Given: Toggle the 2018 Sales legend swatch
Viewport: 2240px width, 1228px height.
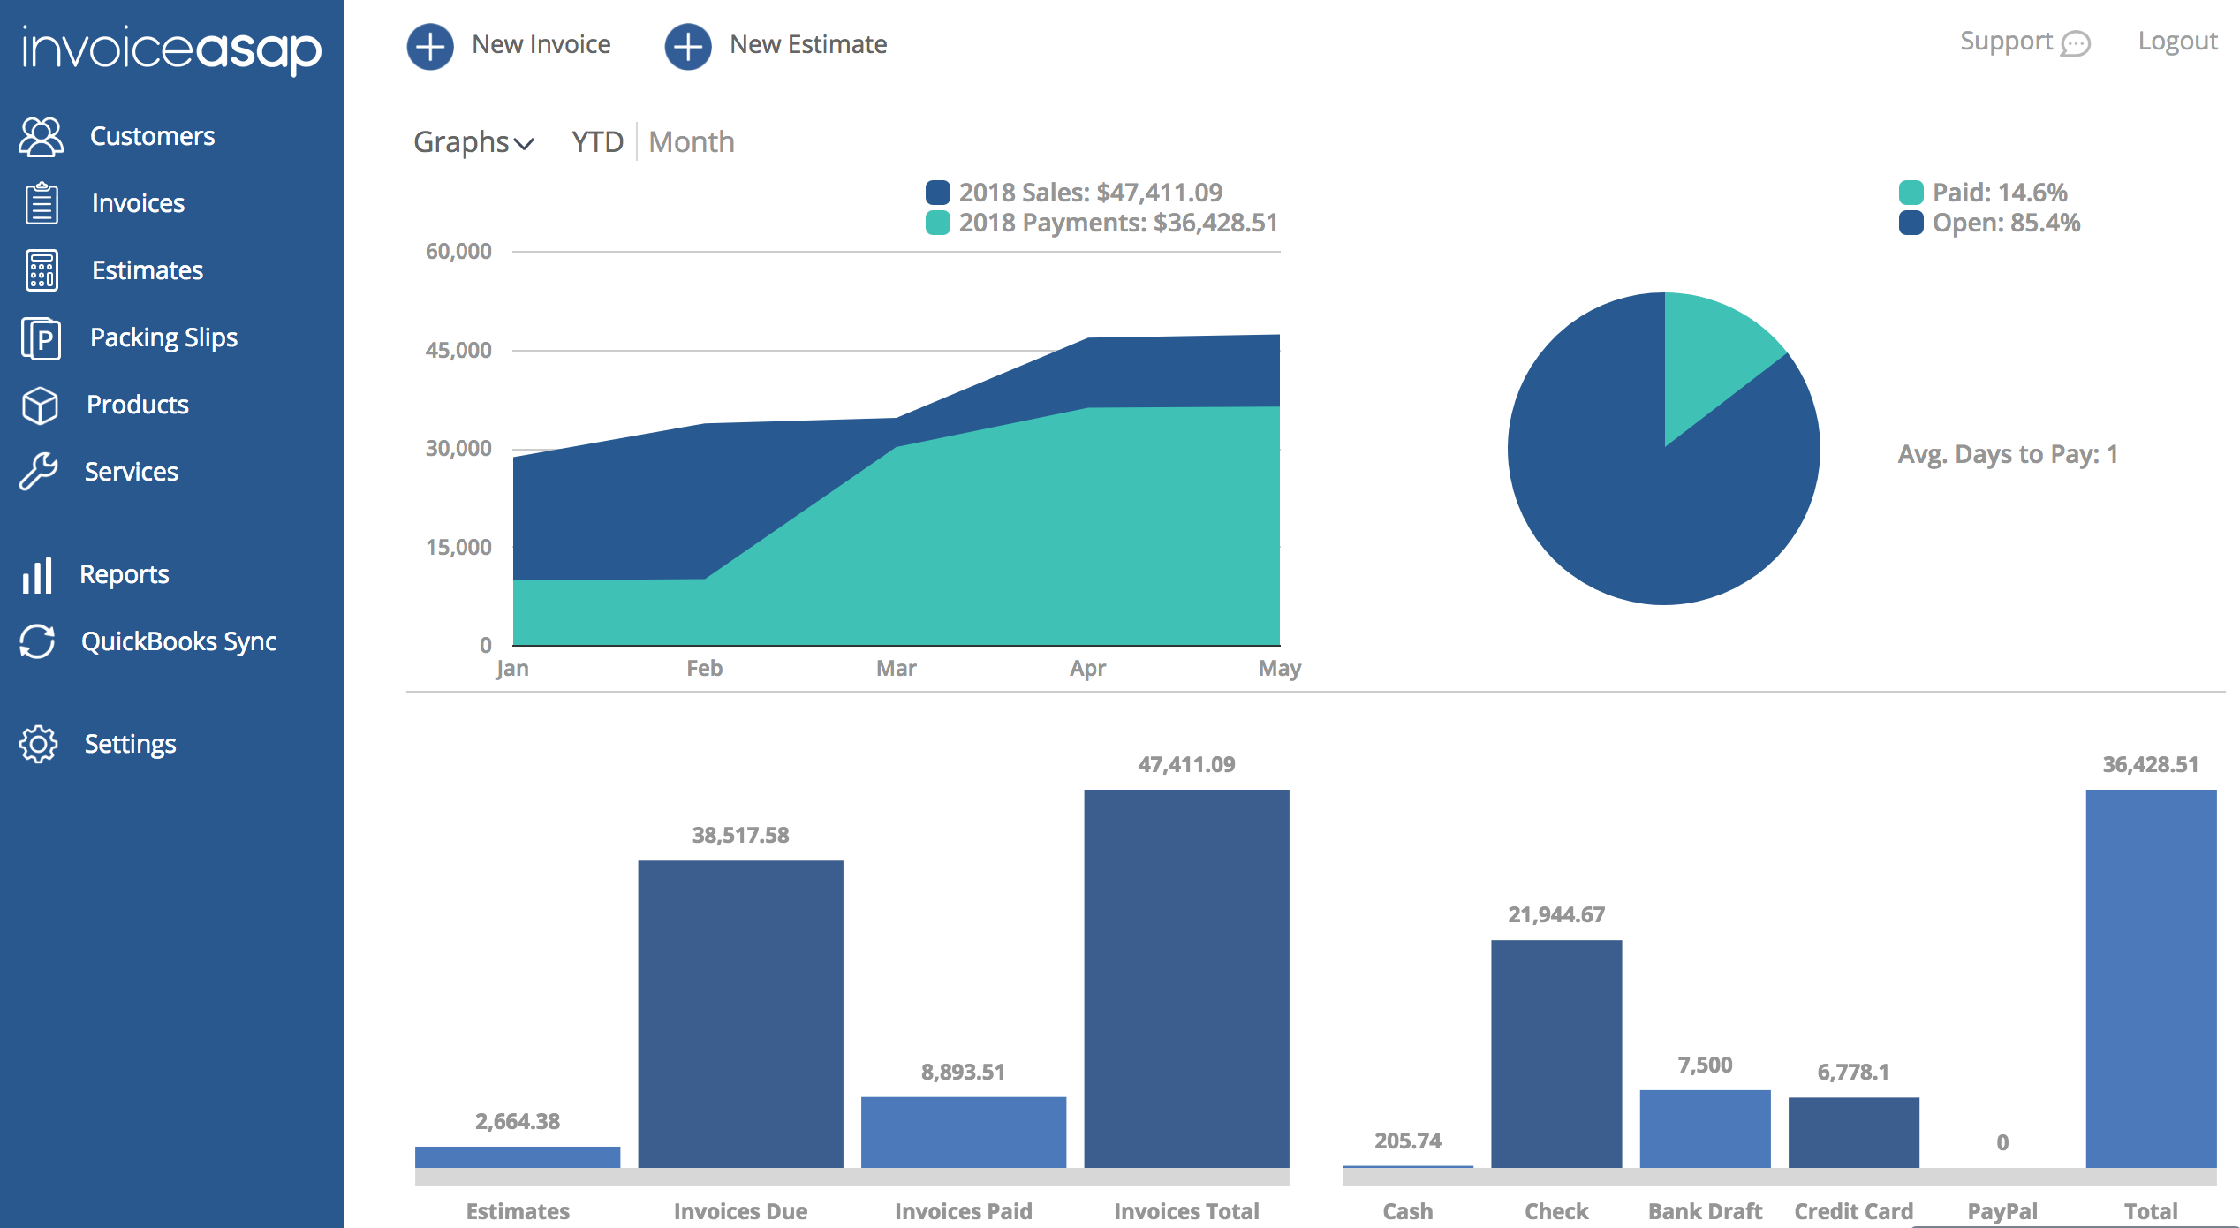Looking at the screenshot, I should pyautogui.click(x=937, y=192).
